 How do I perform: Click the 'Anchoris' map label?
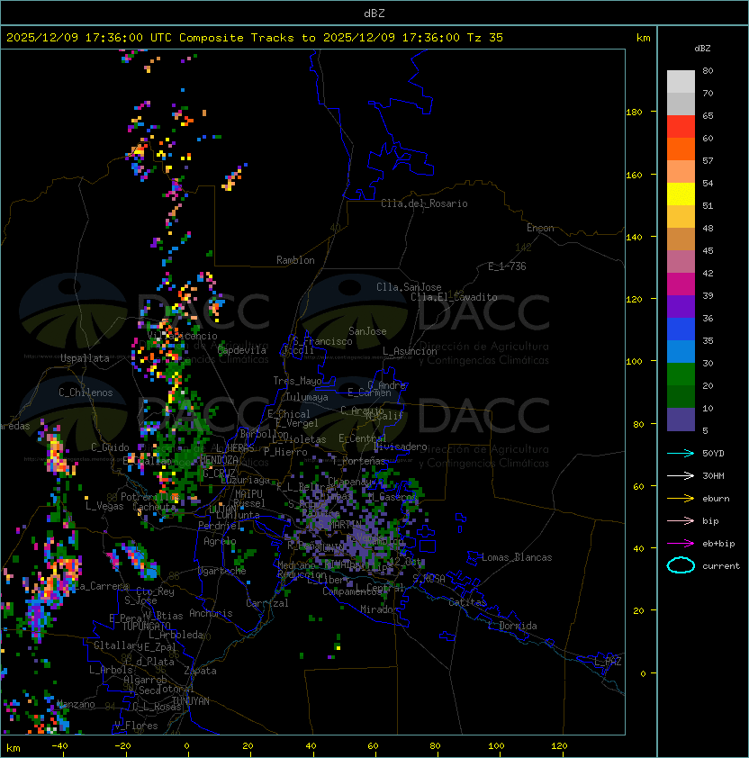pos(211,613)
